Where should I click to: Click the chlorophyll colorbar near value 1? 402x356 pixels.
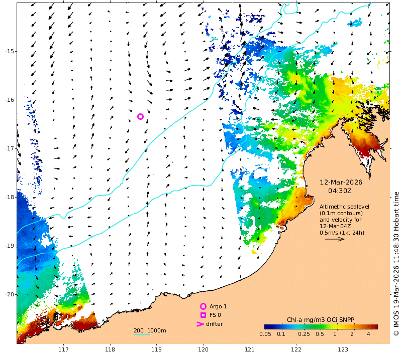[335, 326]
